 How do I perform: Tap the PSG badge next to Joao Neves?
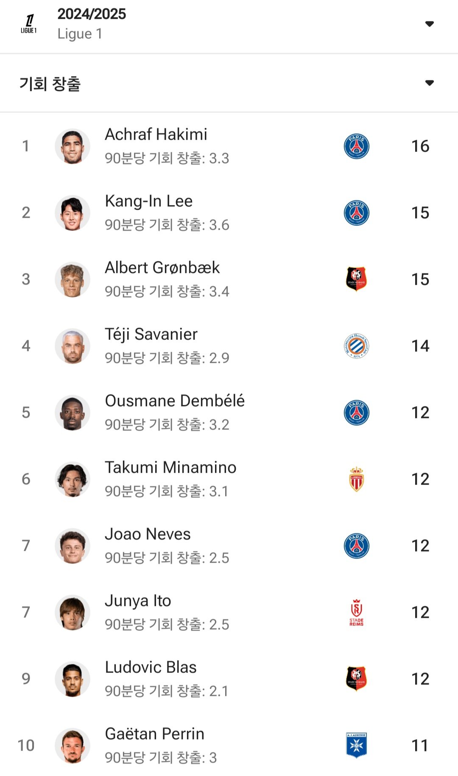(x=356, y=546)
